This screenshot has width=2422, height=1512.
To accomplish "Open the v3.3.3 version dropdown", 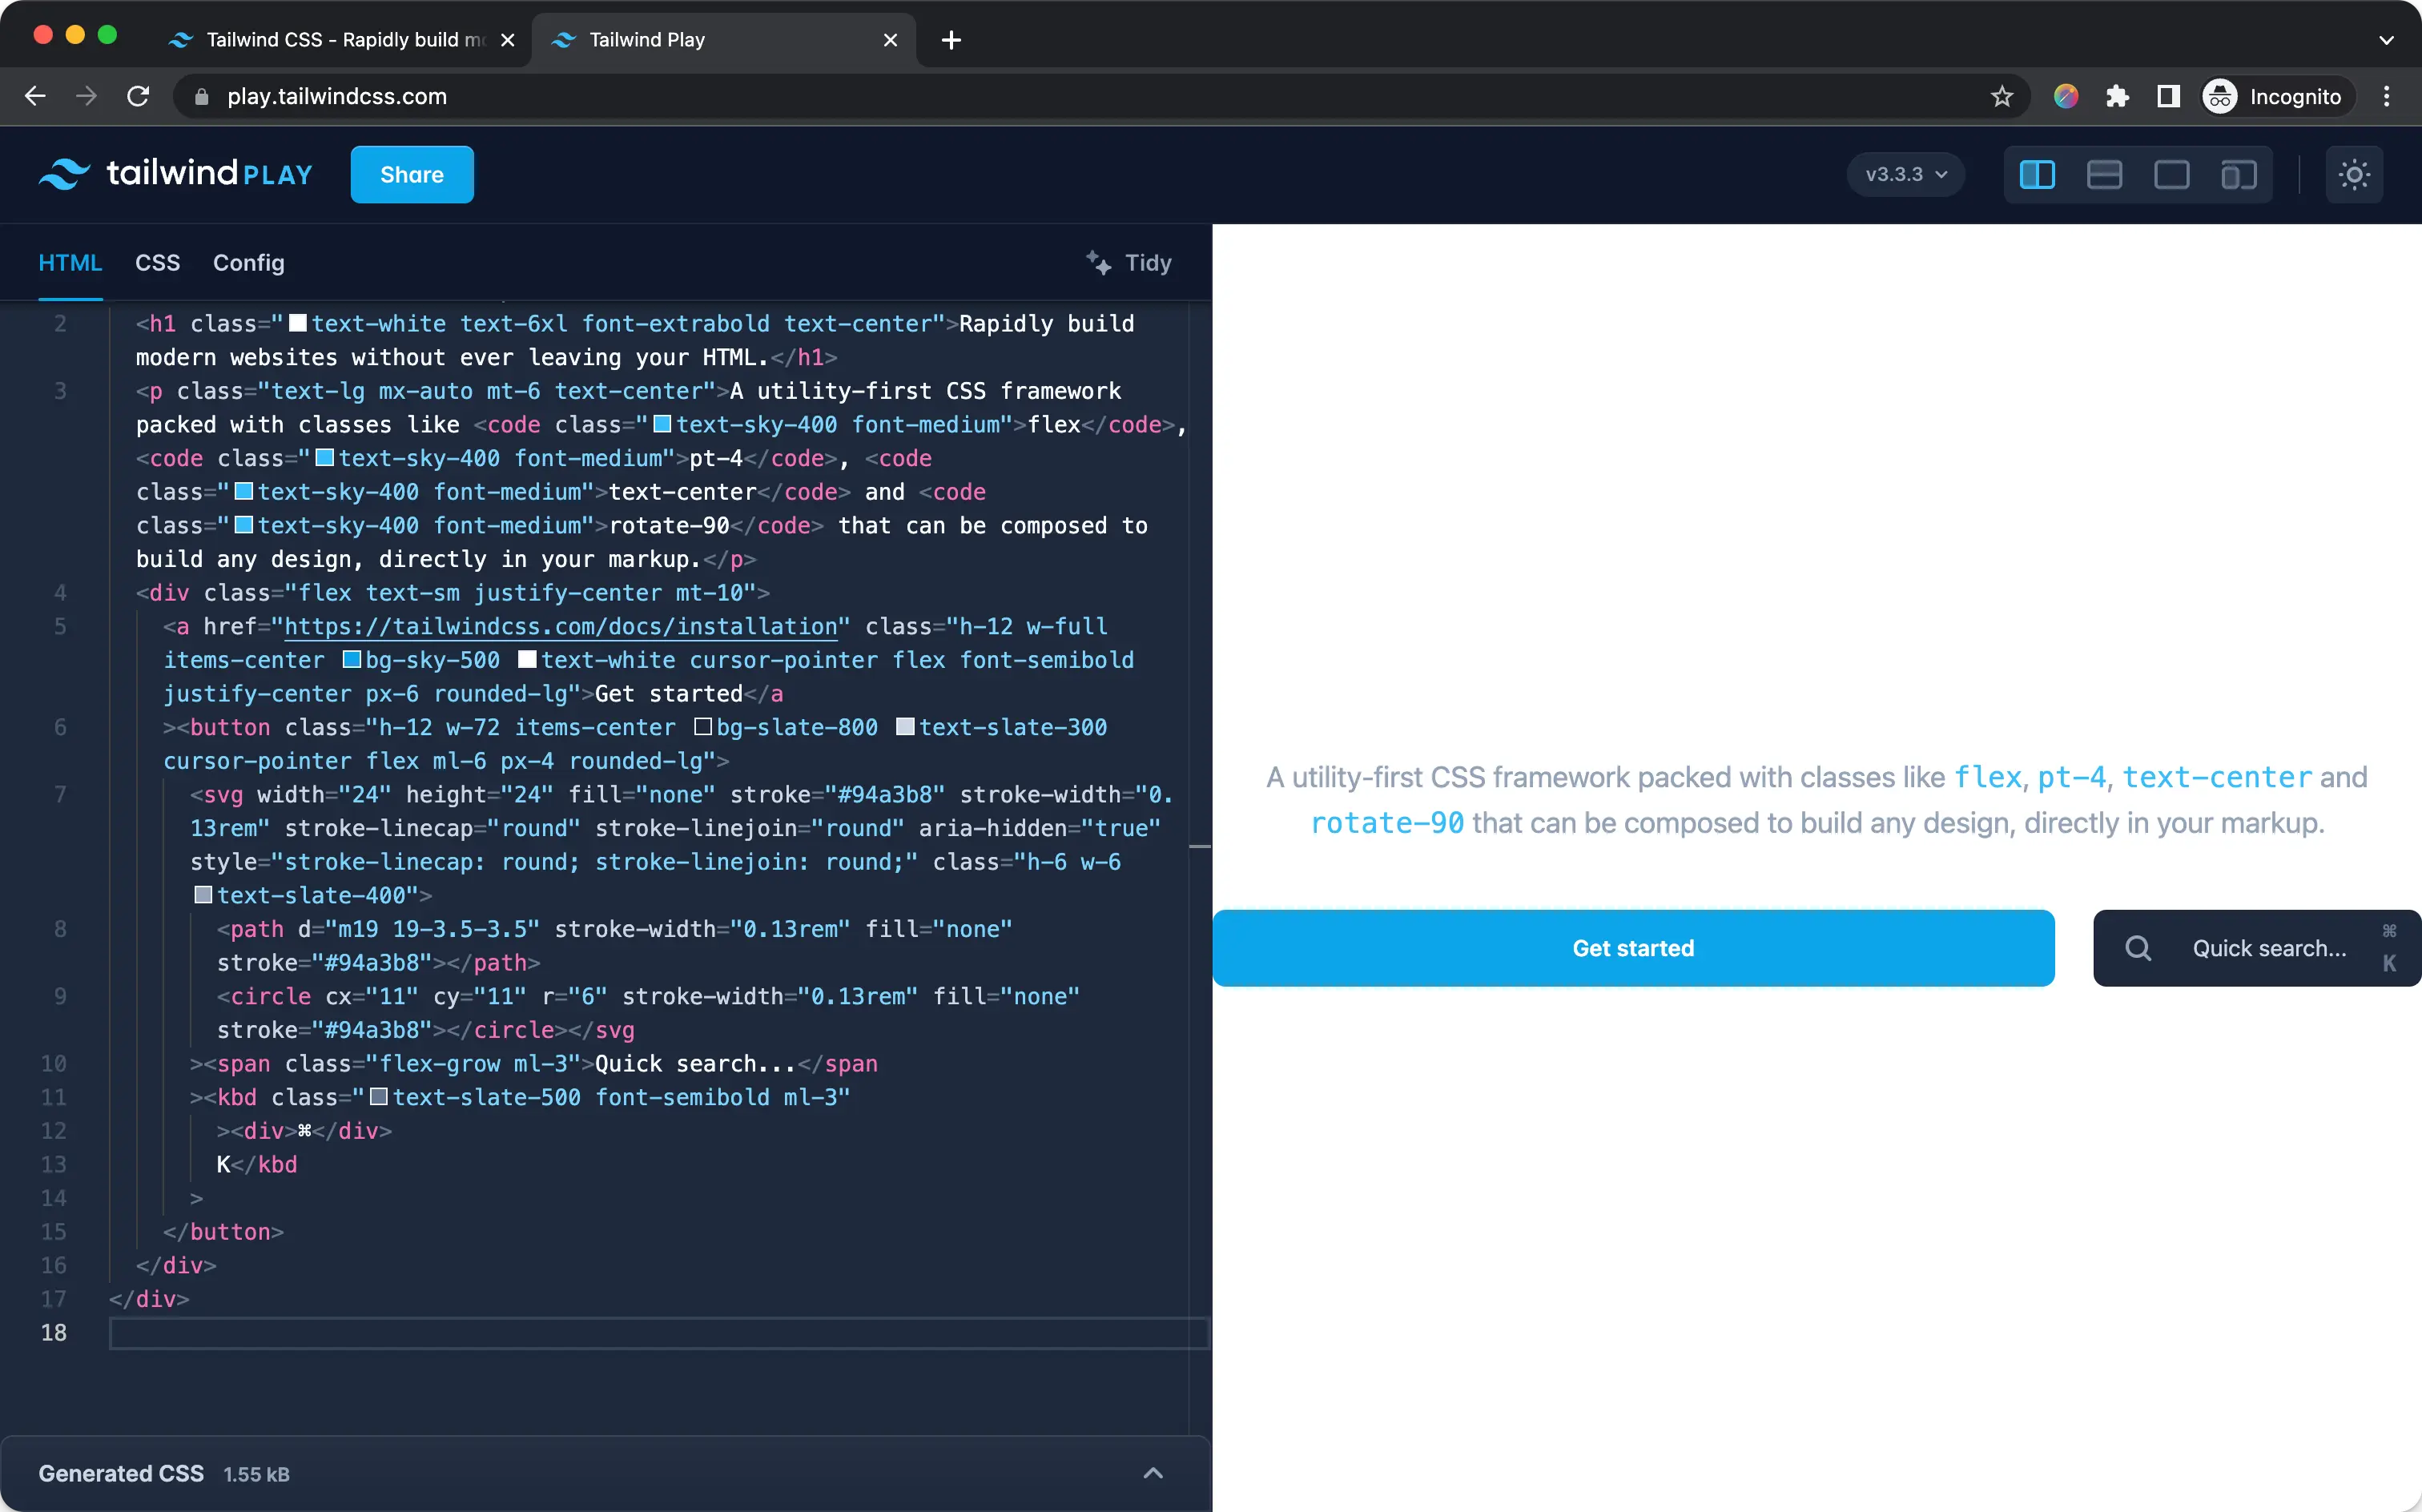I will coord(1905,174).
